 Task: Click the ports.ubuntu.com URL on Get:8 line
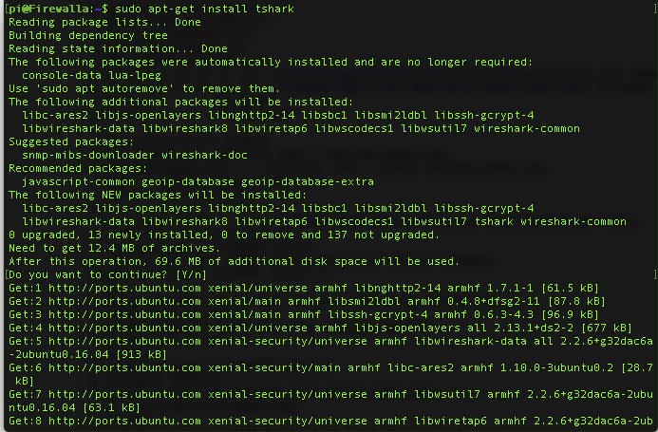point(124,421)
